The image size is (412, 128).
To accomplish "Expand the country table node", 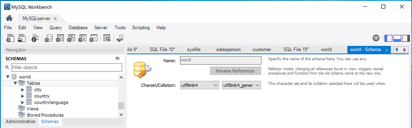I will pos(22,96).
